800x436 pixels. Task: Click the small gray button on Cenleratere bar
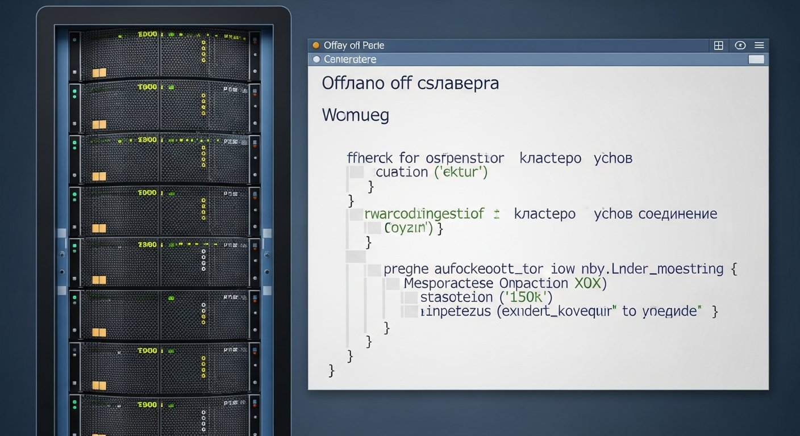(x=756, y=59)
